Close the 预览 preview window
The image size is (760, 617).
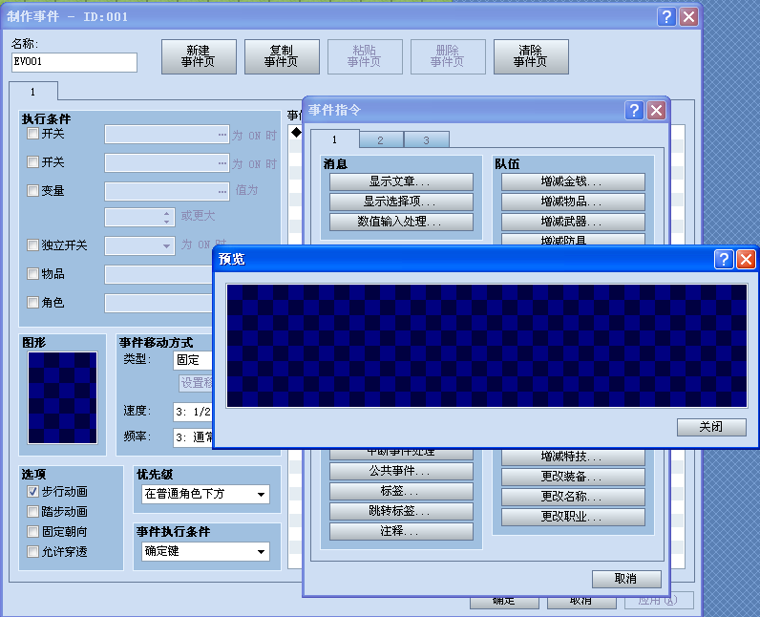(746, 259)
